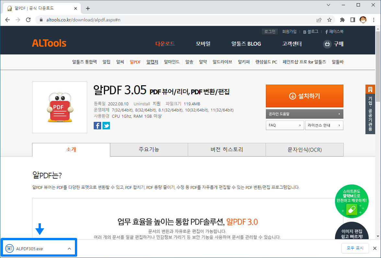Open the Chrome profile avatar

tap(363, 20)
